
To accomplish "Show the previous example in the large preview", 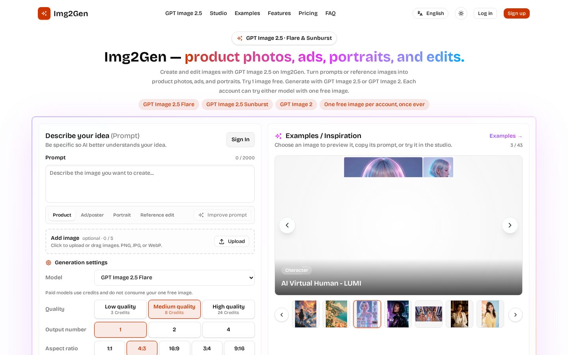I will coord(287,225).
